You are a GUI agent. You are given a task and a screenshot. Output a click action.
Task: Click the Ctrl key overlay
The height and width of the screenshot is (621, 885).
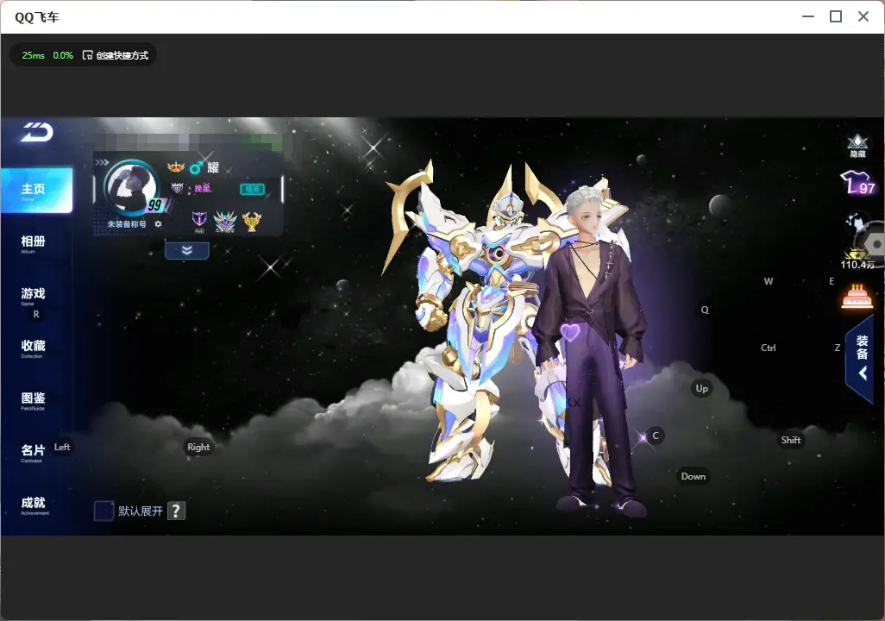769,348
